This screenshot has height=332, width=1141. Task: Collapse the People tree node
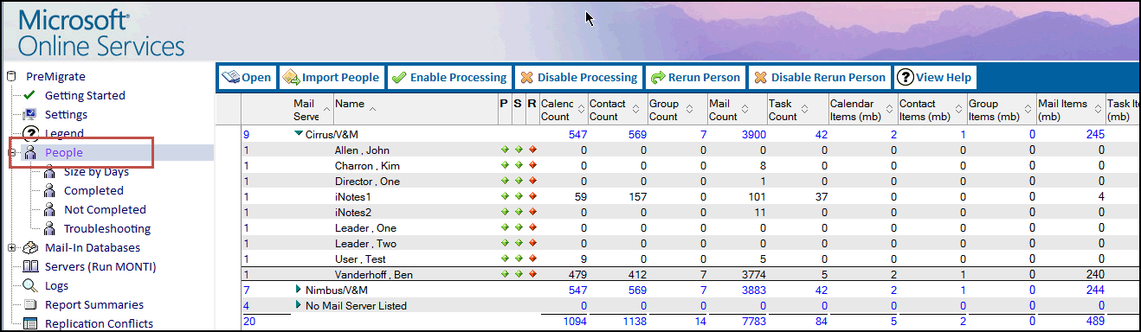pyautogui.click(x=11, y=152)
